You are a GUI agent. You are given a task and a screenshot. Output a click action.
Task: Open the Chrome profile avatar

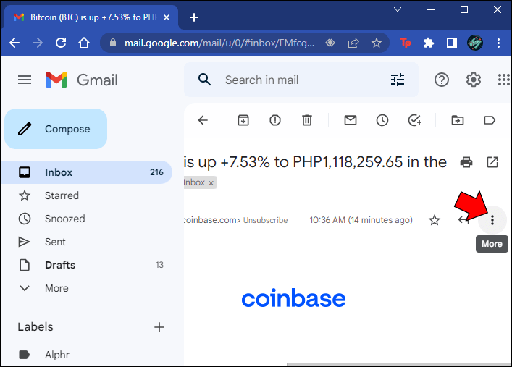475,43
